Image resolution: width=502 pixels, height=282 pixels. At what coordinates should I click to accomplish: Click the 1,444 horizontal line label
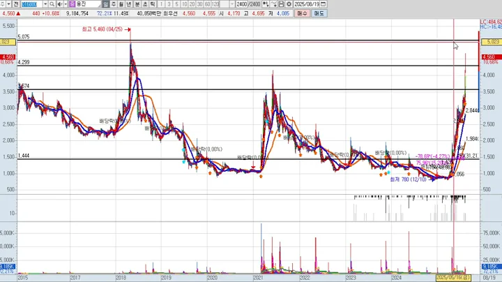(24, 156)
